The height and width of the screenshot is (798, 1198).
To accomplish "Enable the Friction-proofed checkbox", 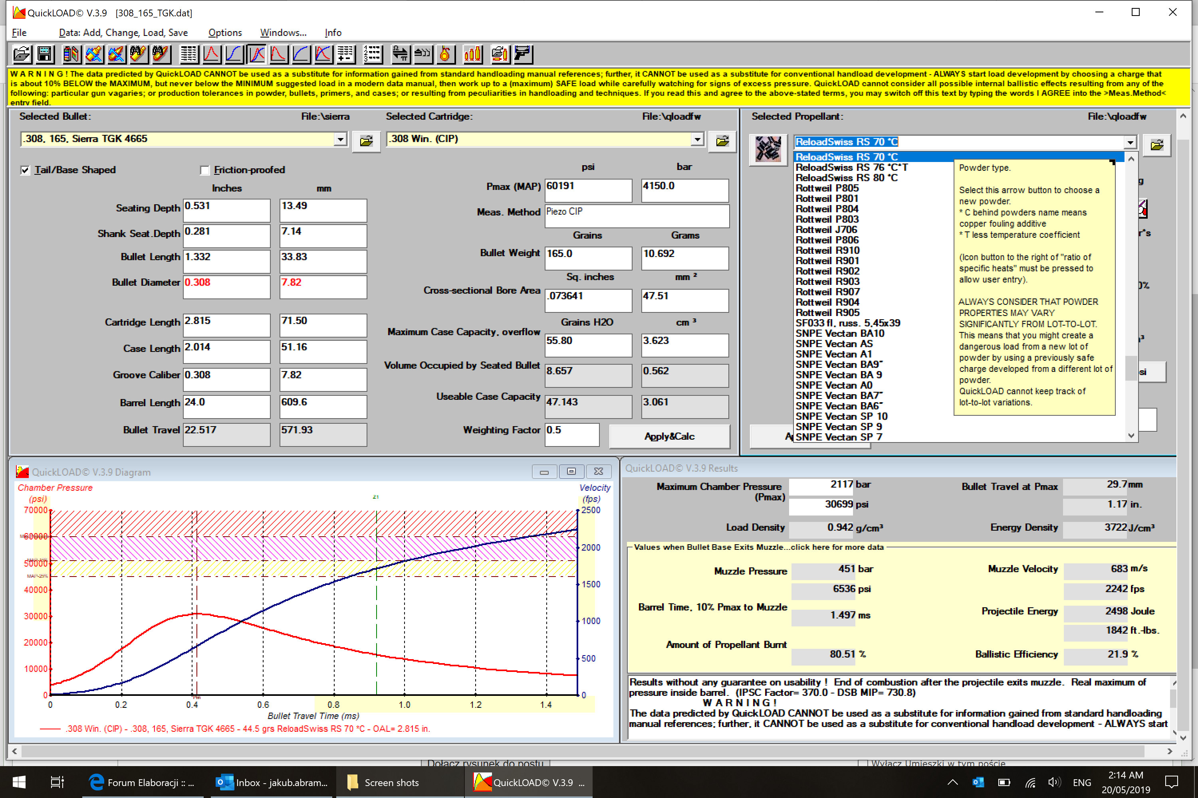I will coord(205,170).
